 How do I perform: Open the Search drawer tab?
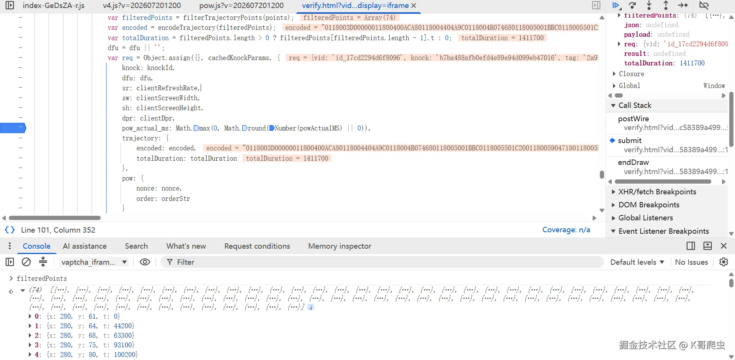click(136, 246)
